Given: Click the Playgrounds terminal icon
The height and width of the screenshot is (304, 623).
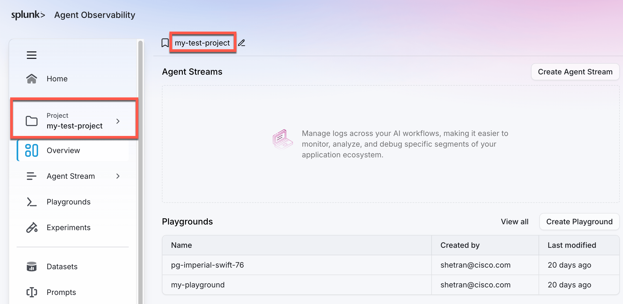Looking at the screenshot, I should 32,202.
